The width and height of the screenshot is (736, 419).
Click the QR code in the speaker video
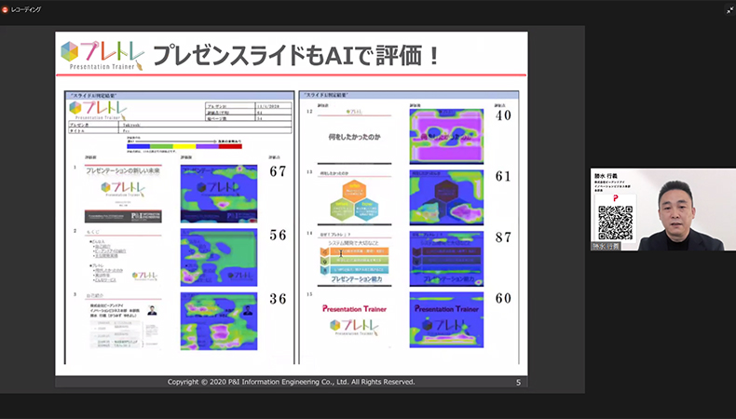pos(616,222)
